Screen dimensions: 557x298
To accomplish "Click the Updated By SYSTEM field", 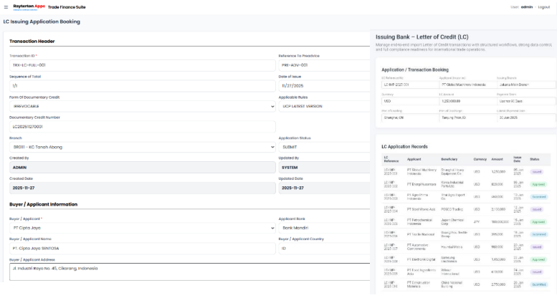I will pos(324,168).
